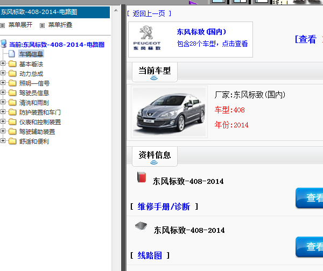Open the 东风标致 (国内) brand link
The image size is (323, 271).
tap(201, 32)
